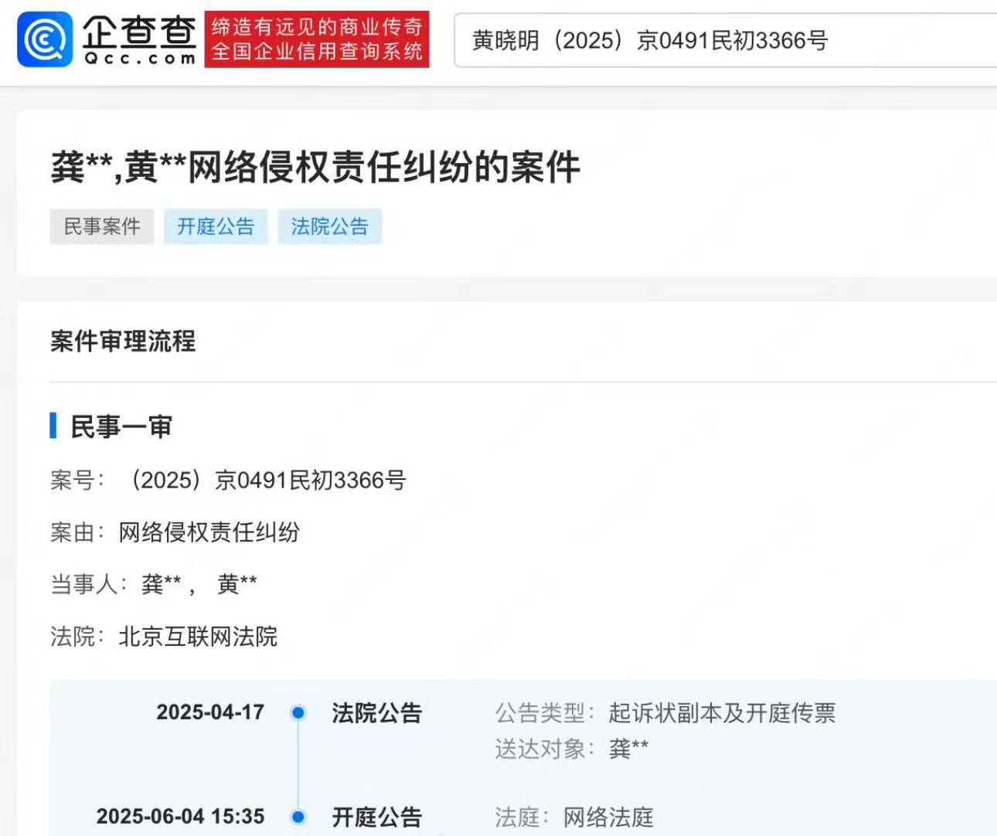997x836 pixels.
Task: Click the timeline dot for 2025-06-04
Action: (x=297, y=817)
